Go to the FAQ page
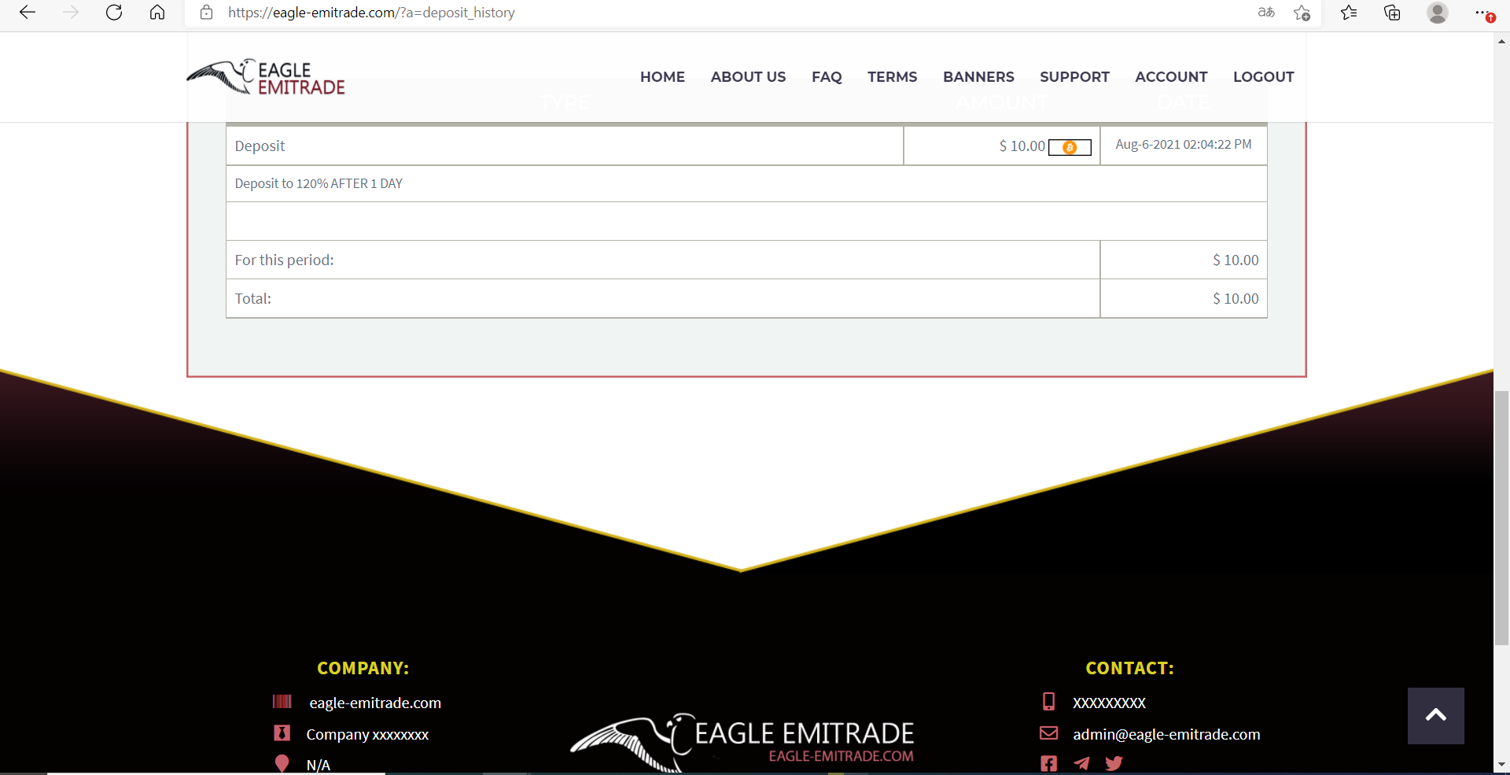This screenshot has width=1510, height=775. click(827, 77)
